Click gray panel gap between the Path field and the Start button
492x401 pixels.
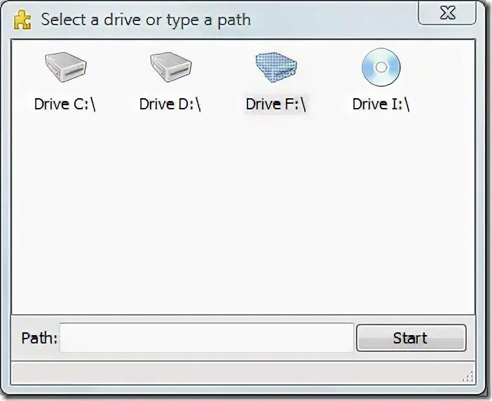(355, 338)
